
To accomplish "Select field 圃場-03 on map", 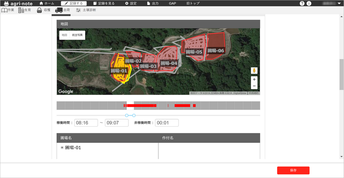I will (x=148, y=66).
